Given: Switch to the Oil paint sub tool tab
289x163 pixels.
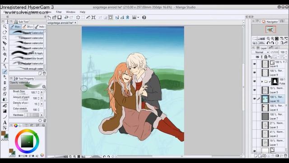Looking at the screenshot, I should tap(28, 27).
